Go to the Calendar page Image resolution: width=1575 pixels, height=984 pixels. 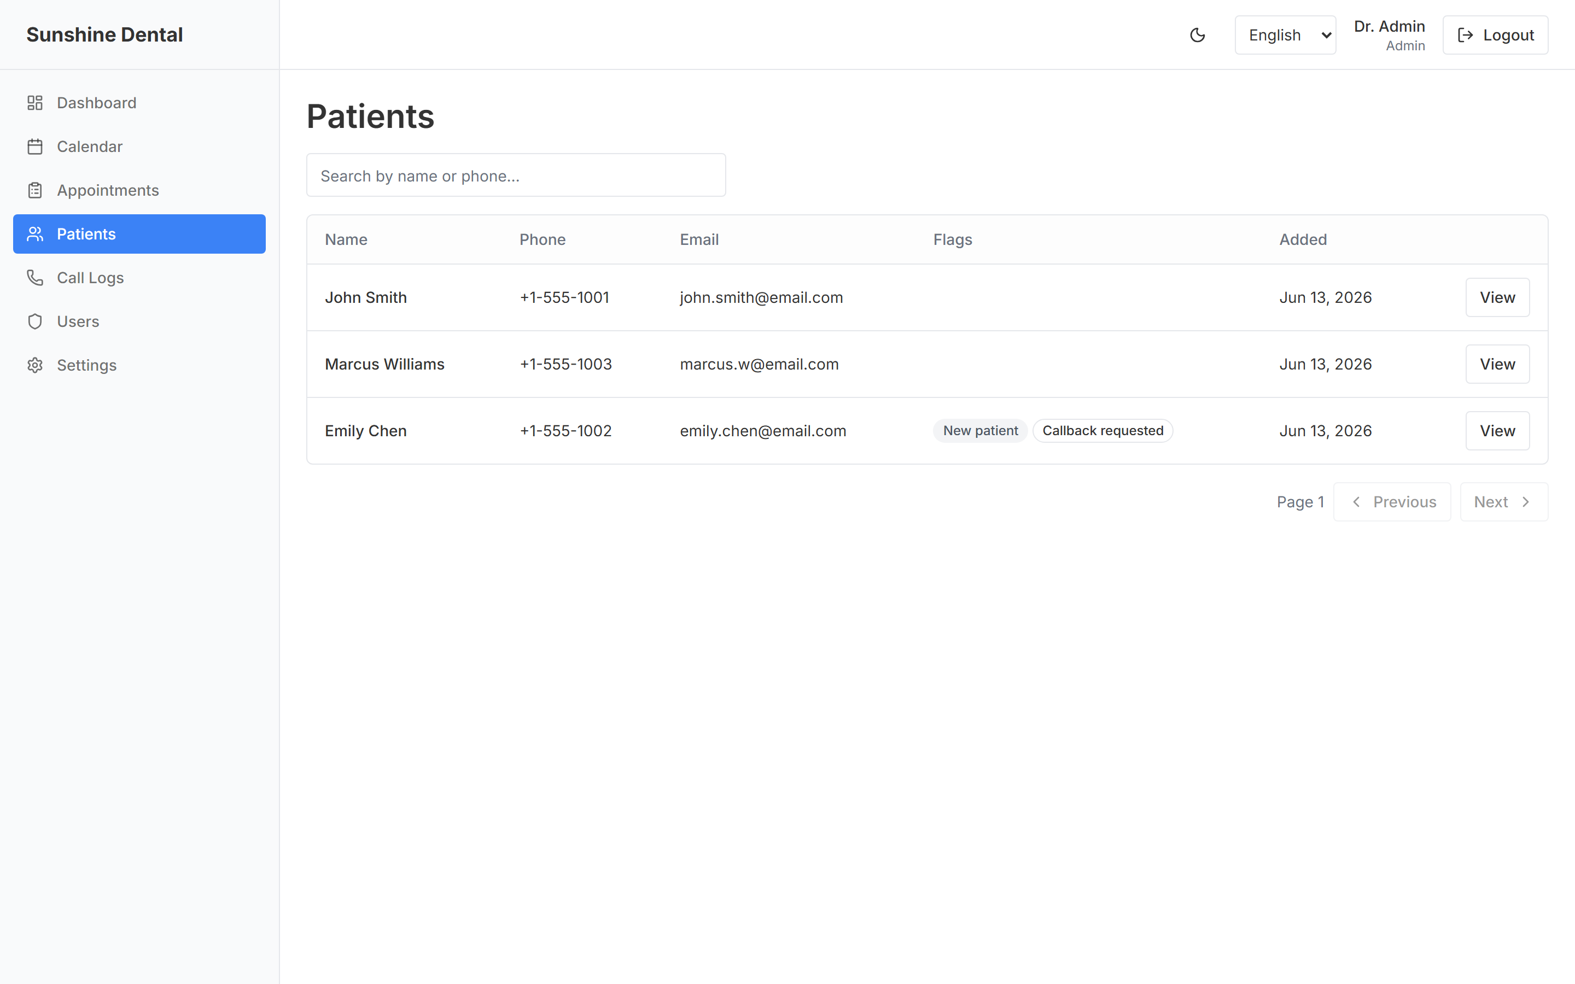(139, 147)
